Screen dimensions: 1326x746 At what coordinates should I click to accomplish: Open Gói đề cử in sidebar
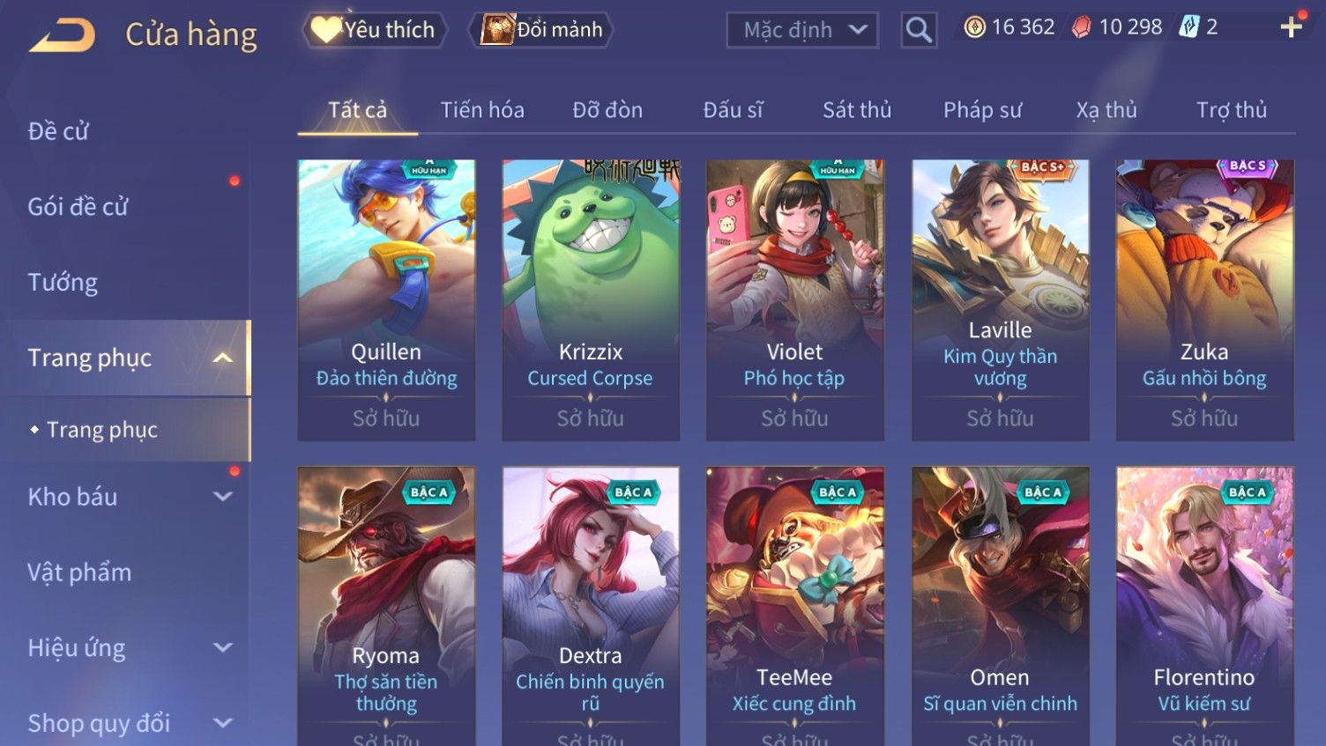[78, 207]
